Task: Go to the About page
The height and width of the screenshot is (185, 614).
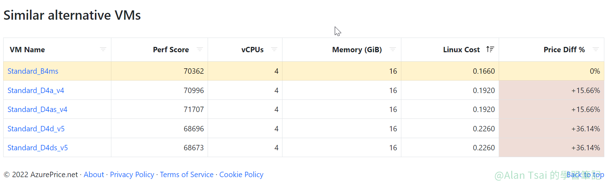Action: (x=94, y=175)
